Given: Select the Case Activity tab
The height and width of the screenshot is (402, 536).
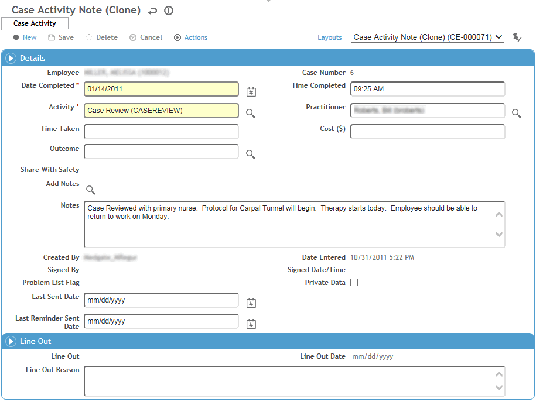Looking at the screenshot, I should 35,23.
